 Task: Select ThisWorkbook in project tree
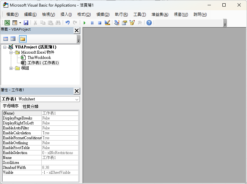39,58
